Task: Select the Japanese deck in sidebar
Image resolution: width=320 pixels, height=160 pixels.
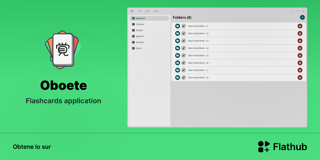Action: point(149,18)
